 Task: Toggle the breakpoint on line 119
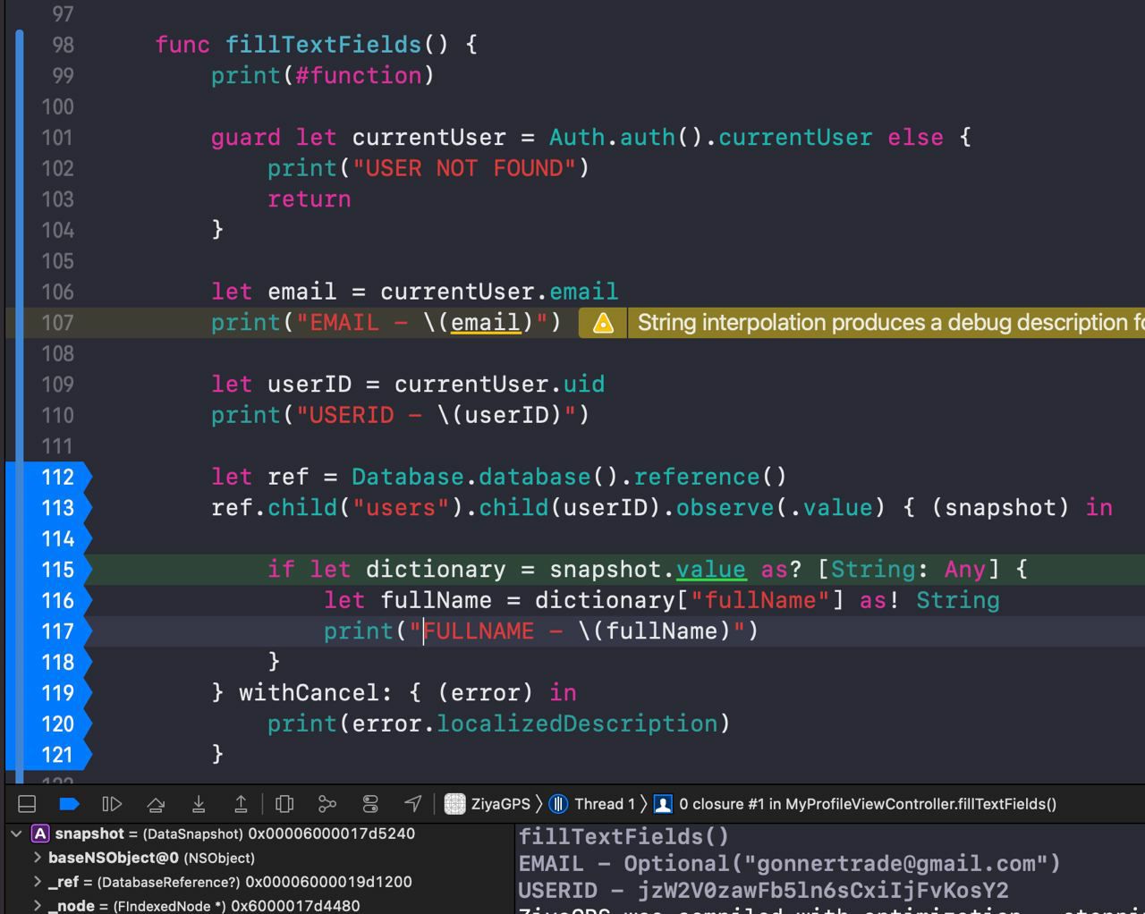(x=48, y=693)
